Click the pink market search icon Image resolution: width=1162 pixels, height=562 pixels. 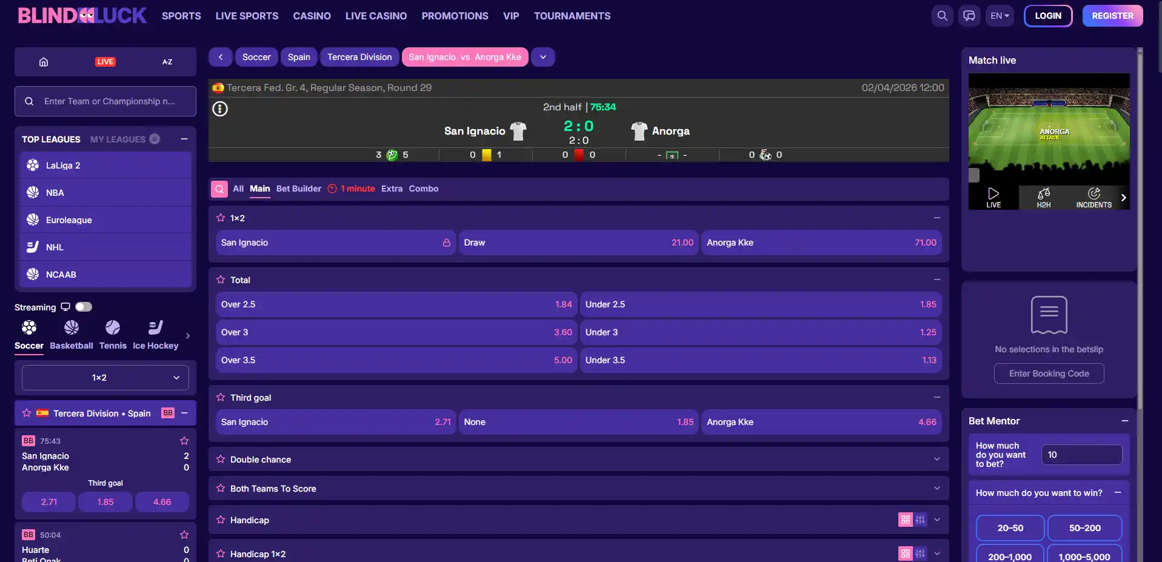[219, 189]
